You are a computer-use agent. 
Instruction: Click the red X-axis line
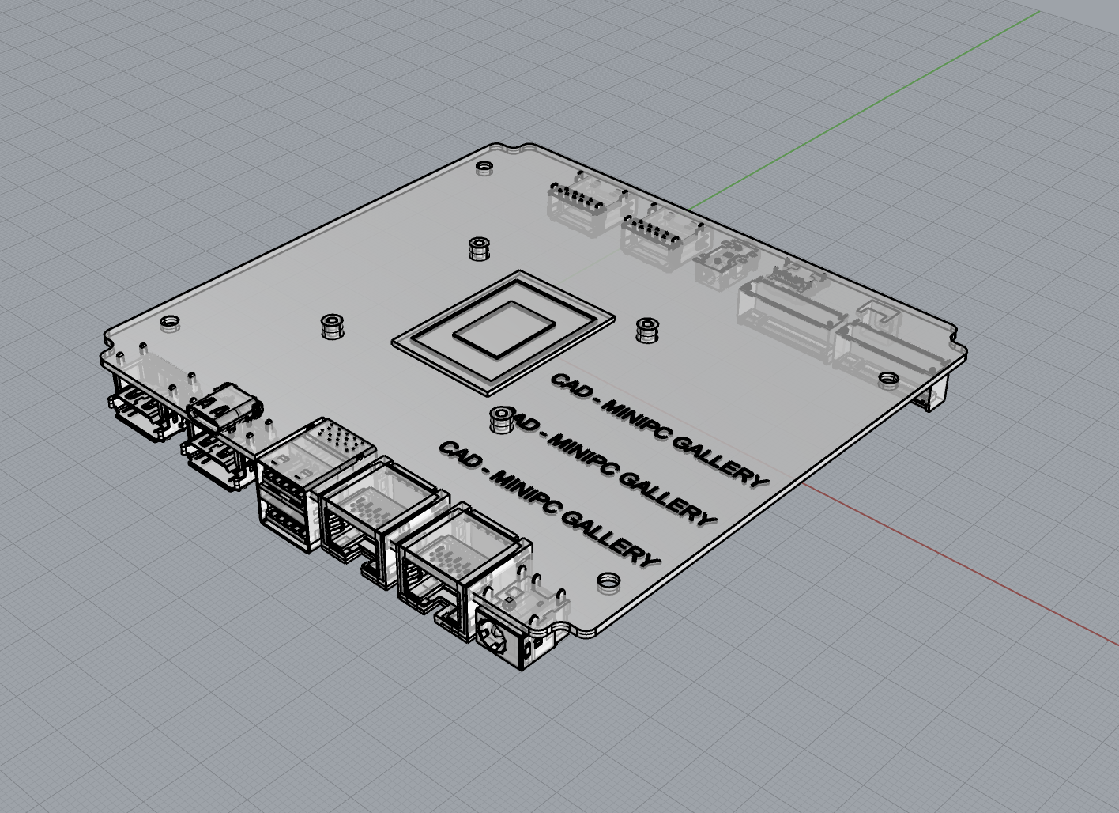[x=960, y=565]
